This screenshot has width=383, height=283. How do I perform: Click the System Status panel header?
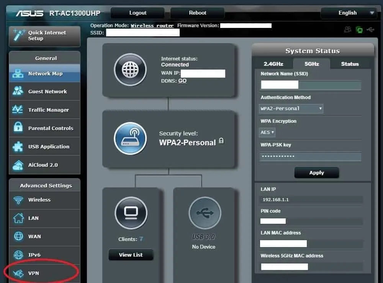(313, 51)
